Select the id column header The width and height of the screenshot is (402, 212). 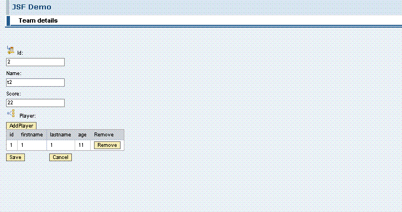click(12, 135)
